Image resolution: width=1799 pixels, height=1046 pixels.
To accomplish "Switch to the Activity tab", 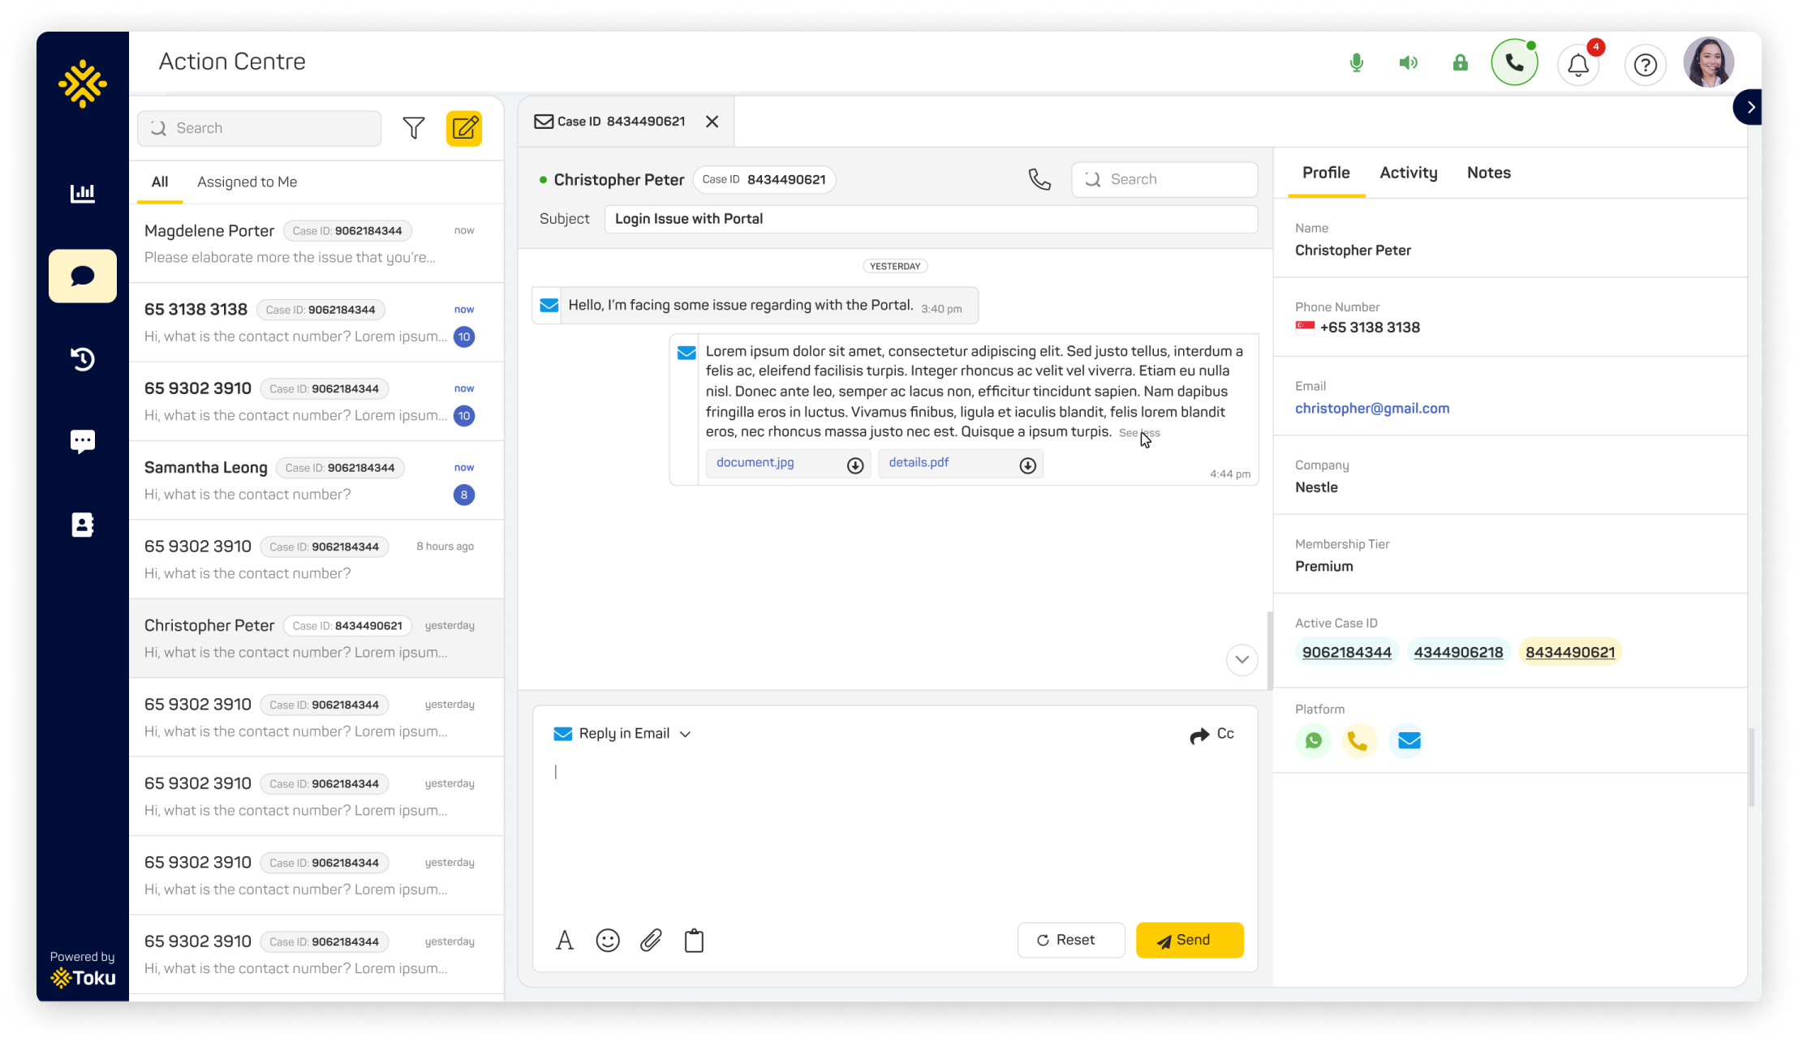I will coord(1408,172).
